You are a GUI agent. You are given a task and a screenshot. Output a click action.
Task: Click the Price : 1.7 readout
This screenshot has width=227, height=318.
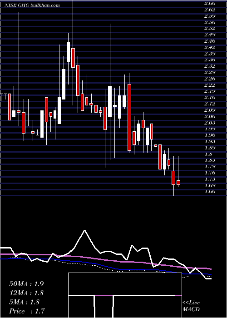click(27, 311)
